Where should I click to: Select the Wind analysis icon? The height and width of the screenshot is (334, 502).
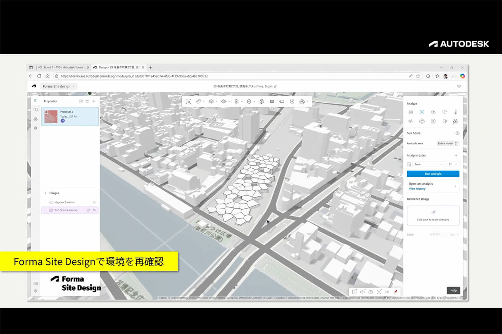coord(445,112)
